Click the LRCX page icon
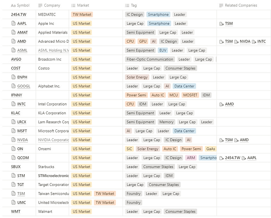Viewport: 271px width, 218px height. pos(13,122)
